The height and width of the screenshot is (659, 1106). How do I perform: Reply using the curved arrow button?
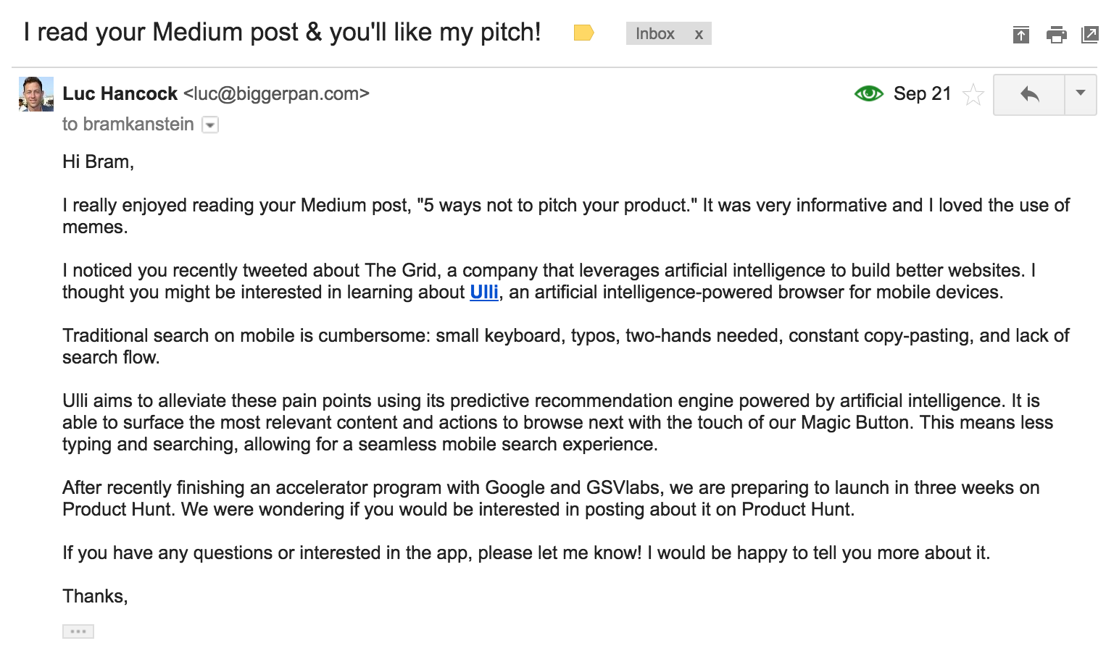coord(1029,94)
